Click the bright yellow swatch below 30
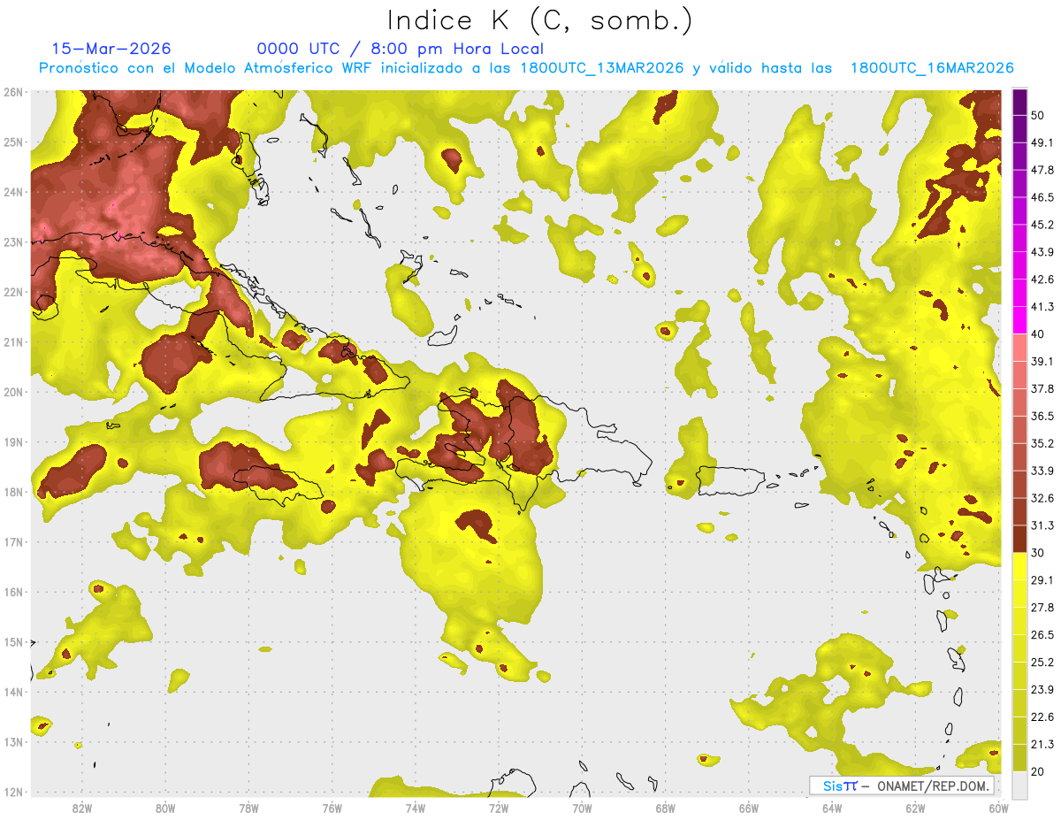 (1020, 566)
